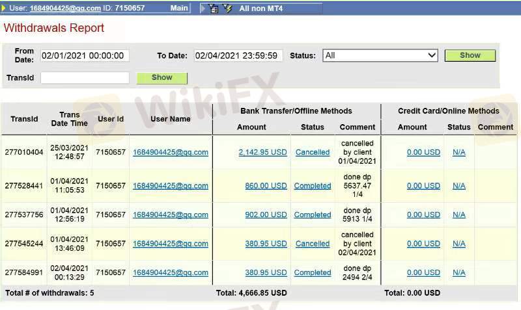Open user email link in row 277528441
The height and width of the screenshot is (310, 521).
click(x=171, y=186)
